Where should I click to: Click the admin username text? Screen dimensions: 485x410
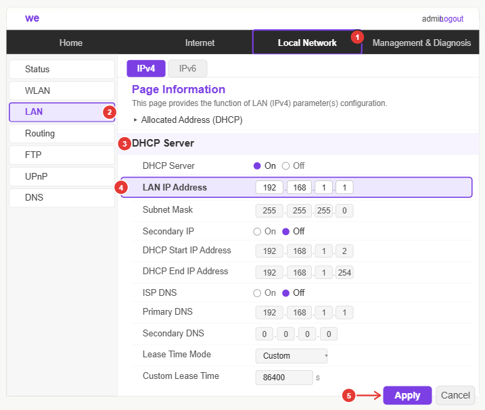[431, 19]
